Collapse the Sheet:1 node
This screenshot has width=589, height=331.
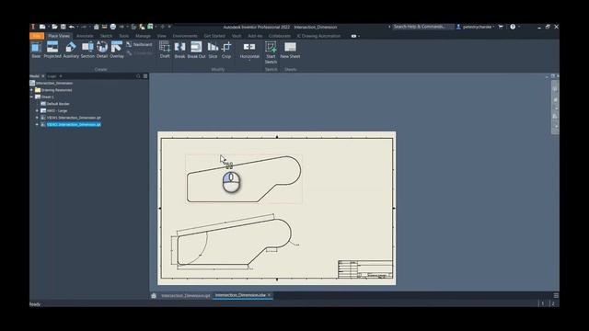(x=32, y=97)
